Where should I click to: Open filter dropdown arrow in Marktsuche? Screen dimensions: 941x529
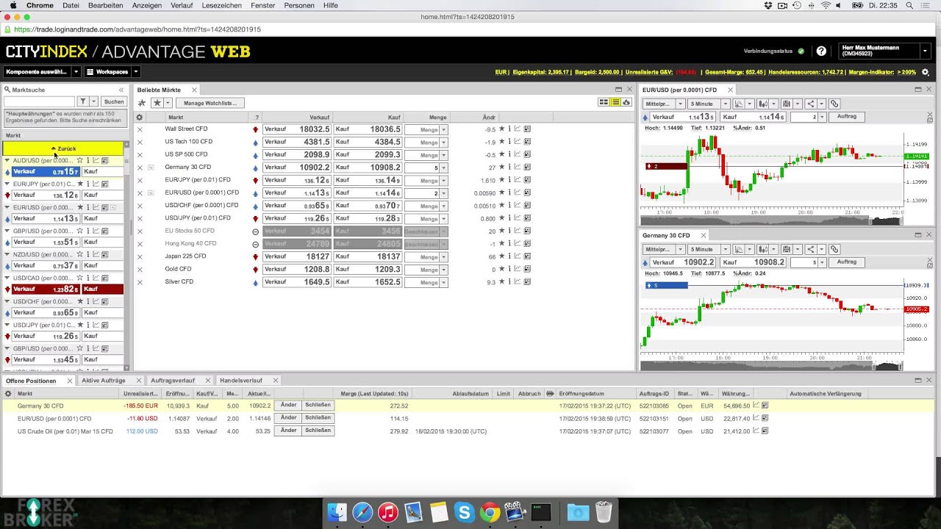click(x=93, y=102)
